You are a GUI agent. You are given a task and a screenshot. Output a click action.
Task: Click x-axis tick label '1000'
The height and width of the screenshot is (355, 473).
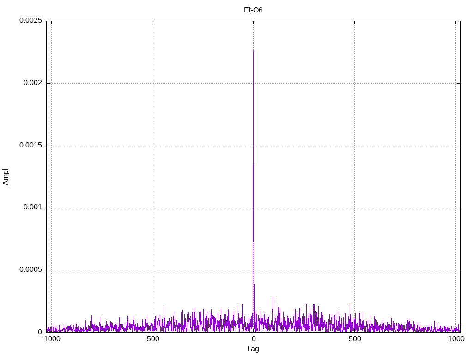456,339
